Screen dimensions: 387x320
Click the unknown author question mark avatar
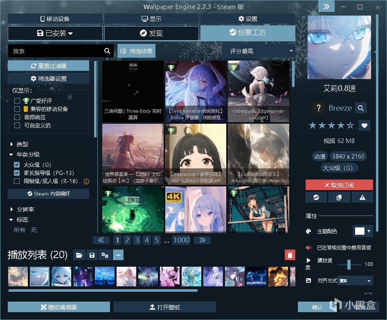point(319,108)
